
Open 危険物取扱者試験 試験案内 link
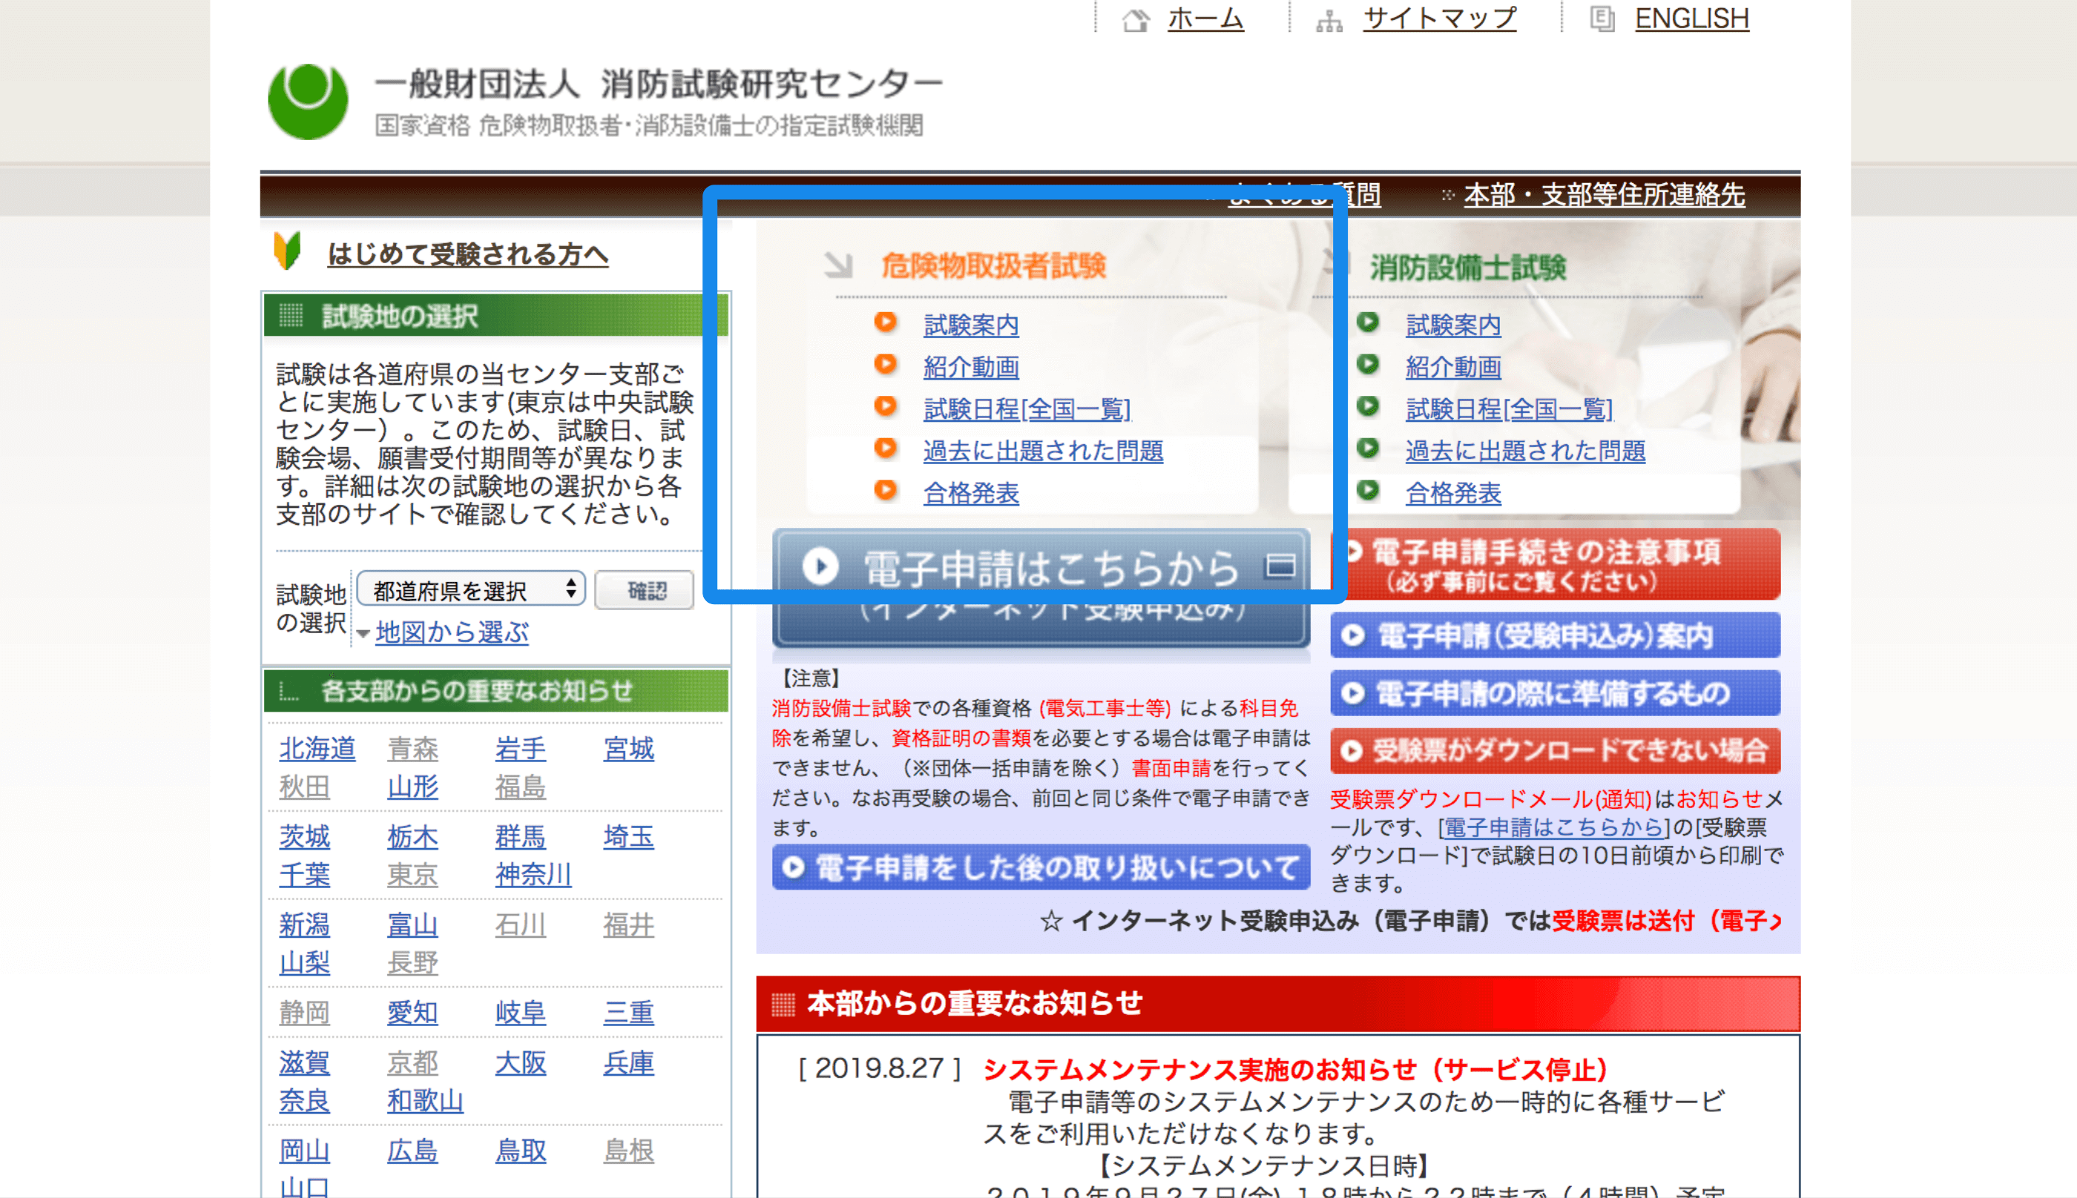point(972,325)
